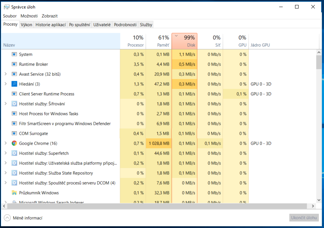The image size is (324, 228).
Task: Click the vertical scrollbar down arrow
Action: tap(319, 200)
